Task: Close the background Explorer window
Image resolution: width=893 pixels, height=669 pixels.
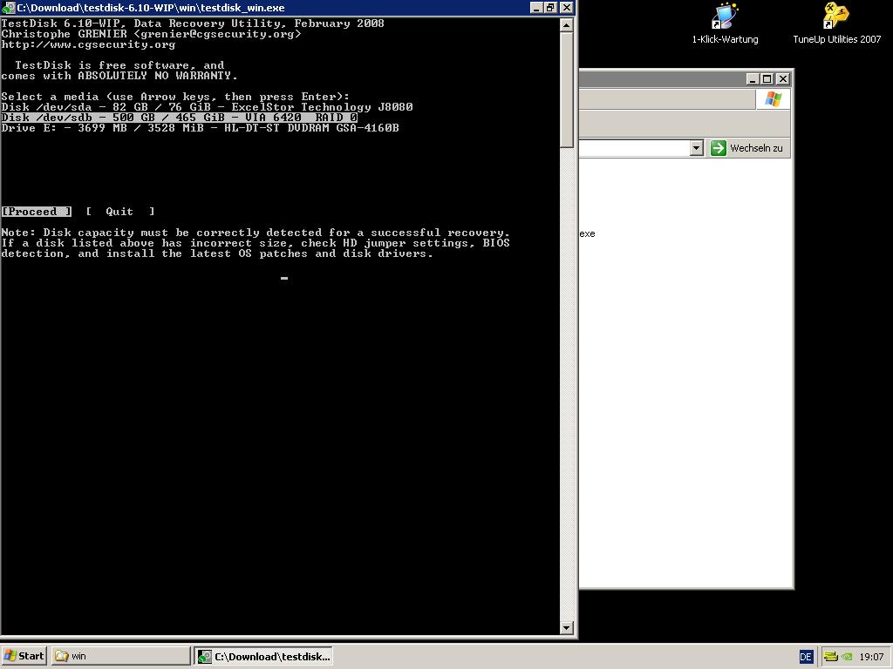Action: pos(783,78)
